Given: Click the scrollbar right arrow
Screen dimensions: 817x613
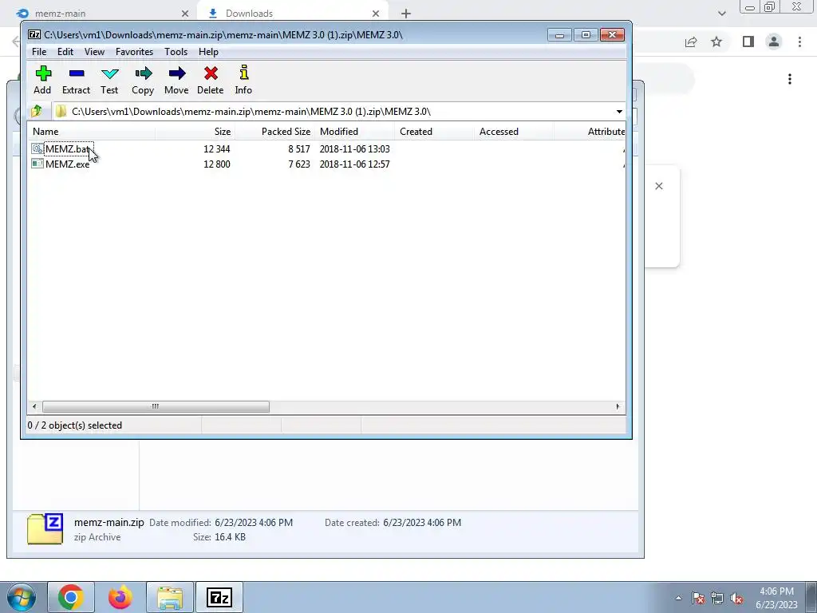Looking at the screenshot, I should tap(618, 406).
